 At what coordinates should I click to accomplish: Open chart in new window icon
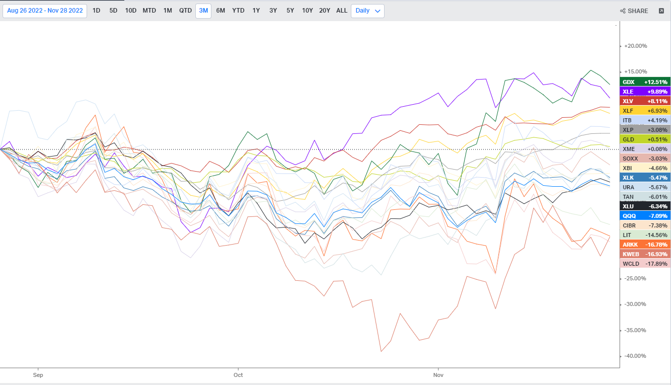(661, 11)
